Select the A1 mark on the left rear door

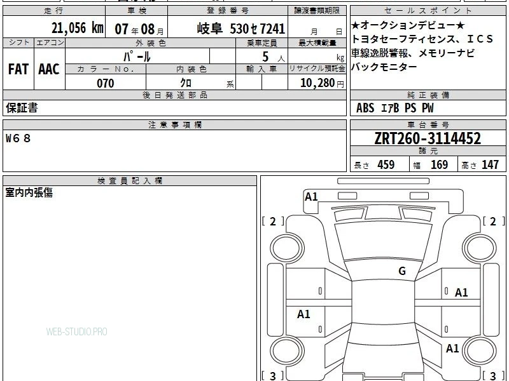[303, 314]
